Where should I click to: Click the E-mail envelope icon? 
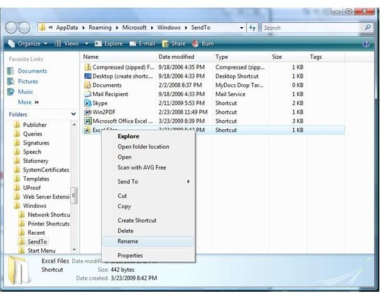[132, 44]
